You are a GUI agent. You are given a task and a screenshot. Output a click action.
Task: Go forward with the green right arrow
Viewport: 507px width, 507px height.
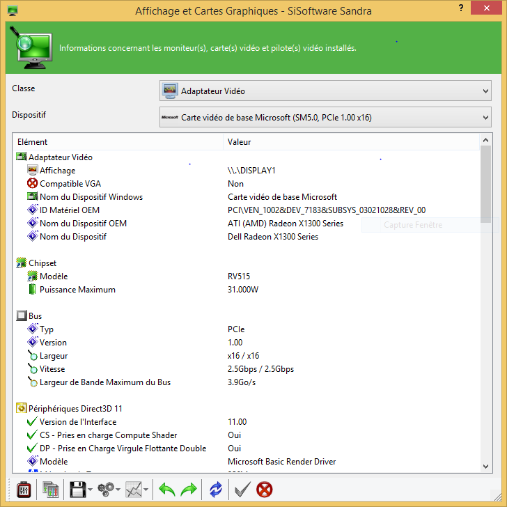pyautogui.click(x=189, y=490)
